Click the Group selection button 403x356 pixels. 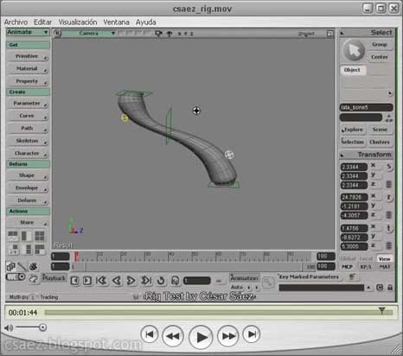click(380, 45)
